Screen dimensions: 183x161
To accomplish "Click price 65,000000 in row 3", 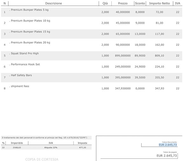I will pyautogui.click(x=123, y=34).
